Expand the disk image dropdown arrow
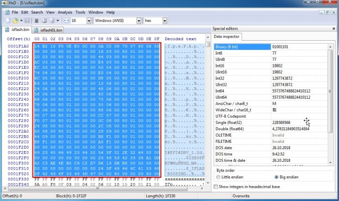Image resolution: width=339 pixels, height=201 pixels. pyautogui.click(x=58, y=20)
